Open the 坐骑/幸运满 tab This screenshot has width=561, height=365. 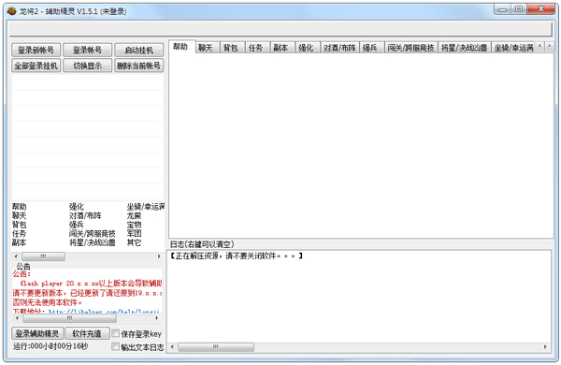click(512, 48)
